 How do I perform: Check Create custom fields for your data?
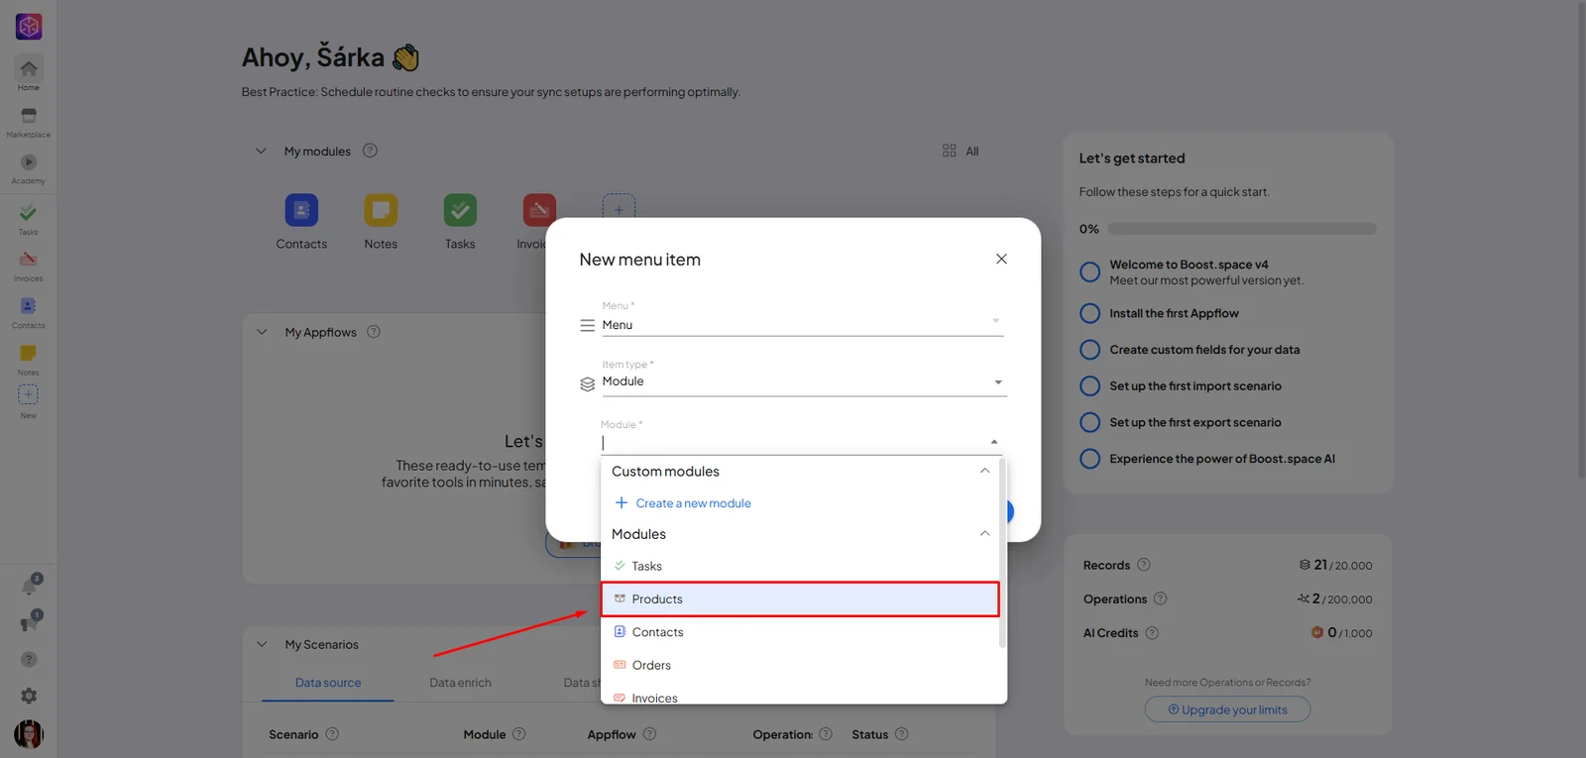point(1090,350)
